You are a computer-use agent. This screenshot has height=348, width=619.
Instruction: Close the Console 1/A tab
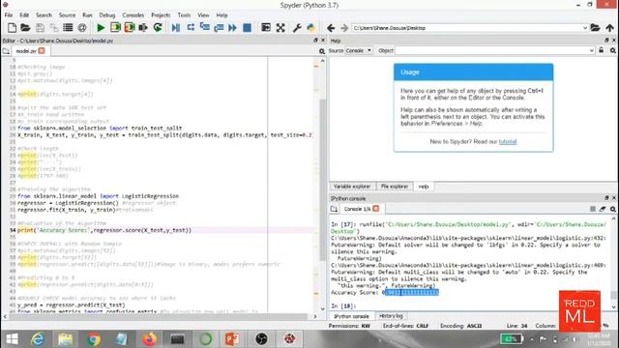pyautogui.click(x=376, y=209)
